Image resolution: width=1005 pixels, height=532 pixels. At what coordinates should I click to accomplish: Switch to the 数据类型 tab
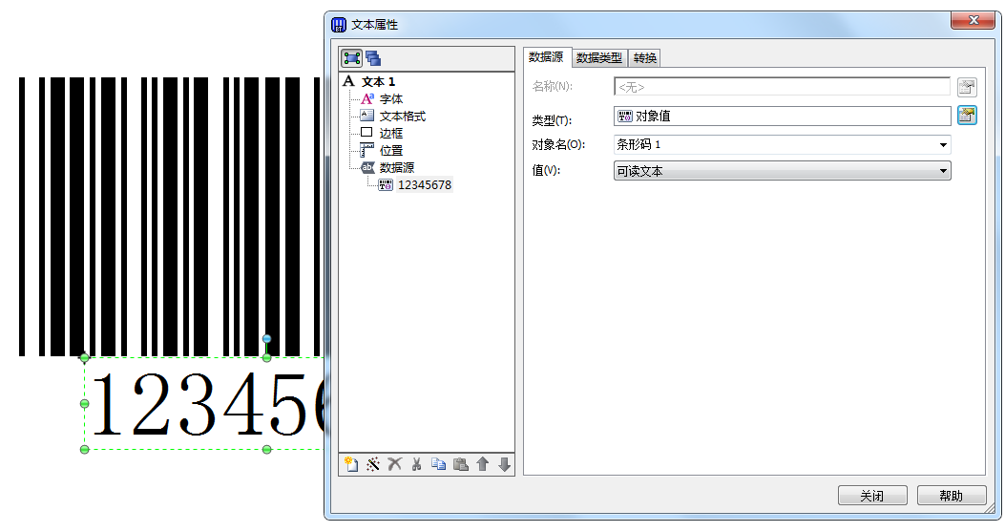(x=599, y=57)
